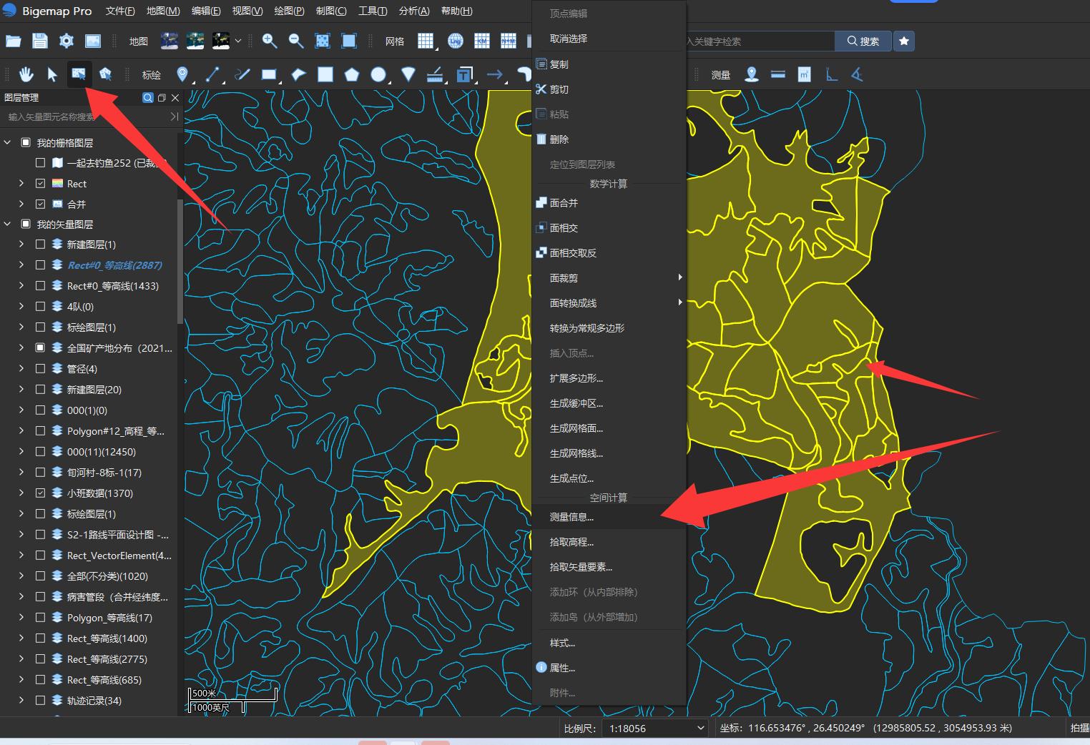Select the text label tool
The width and height of the screenshot is (1090, 745).
(465, 74)
